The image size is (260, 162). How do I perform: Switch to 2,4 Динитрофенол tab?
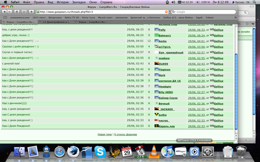56,22
